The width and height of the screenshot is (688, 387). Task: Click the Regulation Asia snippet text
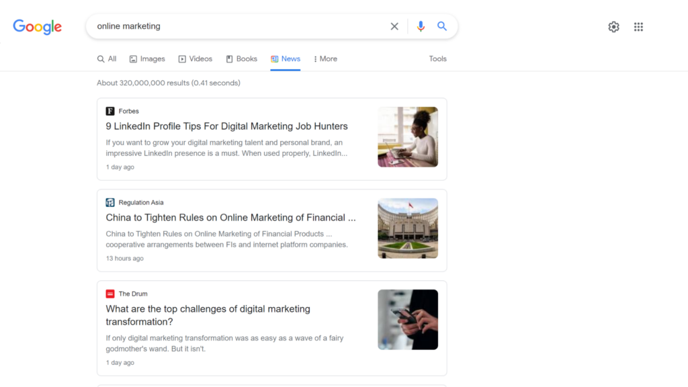click(x=226, y=239)
